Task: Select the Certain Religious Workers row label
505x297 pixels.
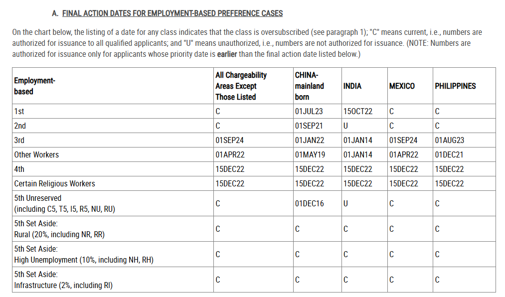Action: [54, 184]
